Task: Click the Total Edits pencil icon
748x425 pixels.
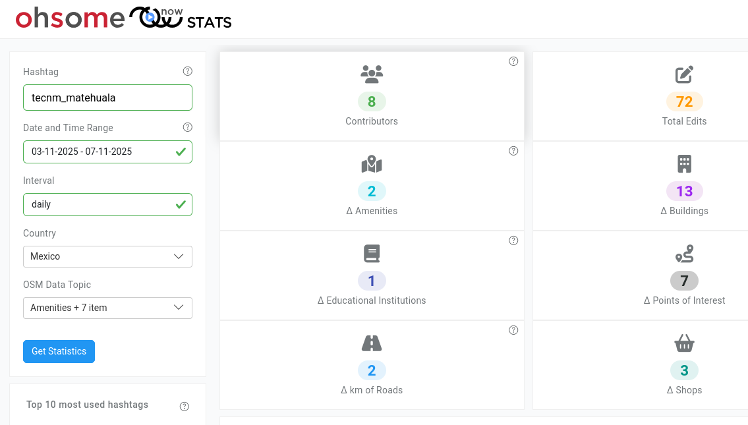Action: click(x=684, y=74)
